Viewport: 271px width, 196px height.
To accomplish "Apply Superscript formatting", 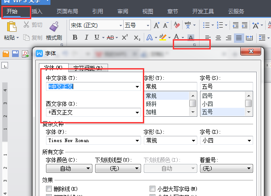I will point(125,37).
